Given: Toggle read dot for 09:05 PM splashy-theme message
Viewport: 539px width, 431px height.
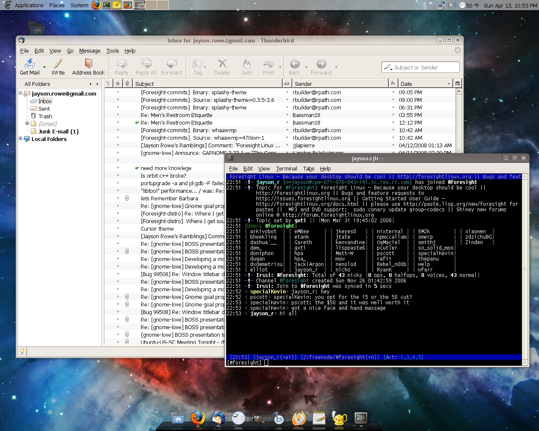Looking at the screenshot, I should coord(287,92).
